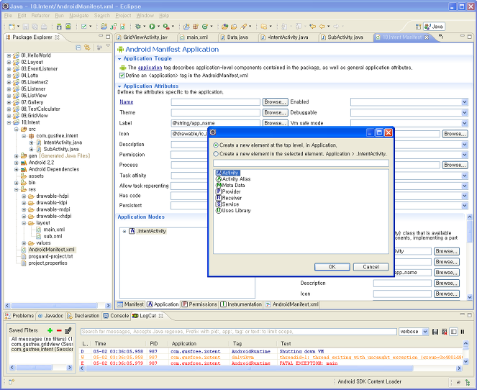This screenshot has width=477, height=390.
Task: Click the Application Nodes vertical scrollbar down arrow
Action: 469,297
